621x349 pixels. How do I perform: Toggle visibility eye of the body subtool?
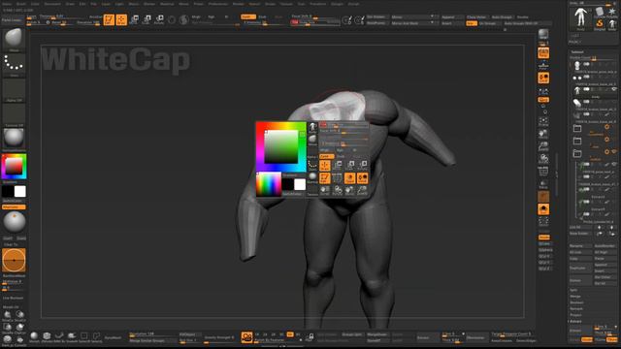(614, 89)
